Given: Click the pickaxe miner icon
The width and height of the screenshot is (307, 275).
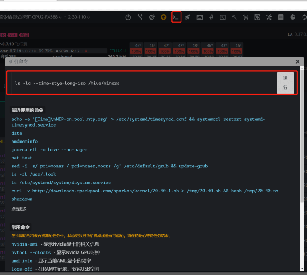Looking at the screenshot, I should tap(234, 17).
